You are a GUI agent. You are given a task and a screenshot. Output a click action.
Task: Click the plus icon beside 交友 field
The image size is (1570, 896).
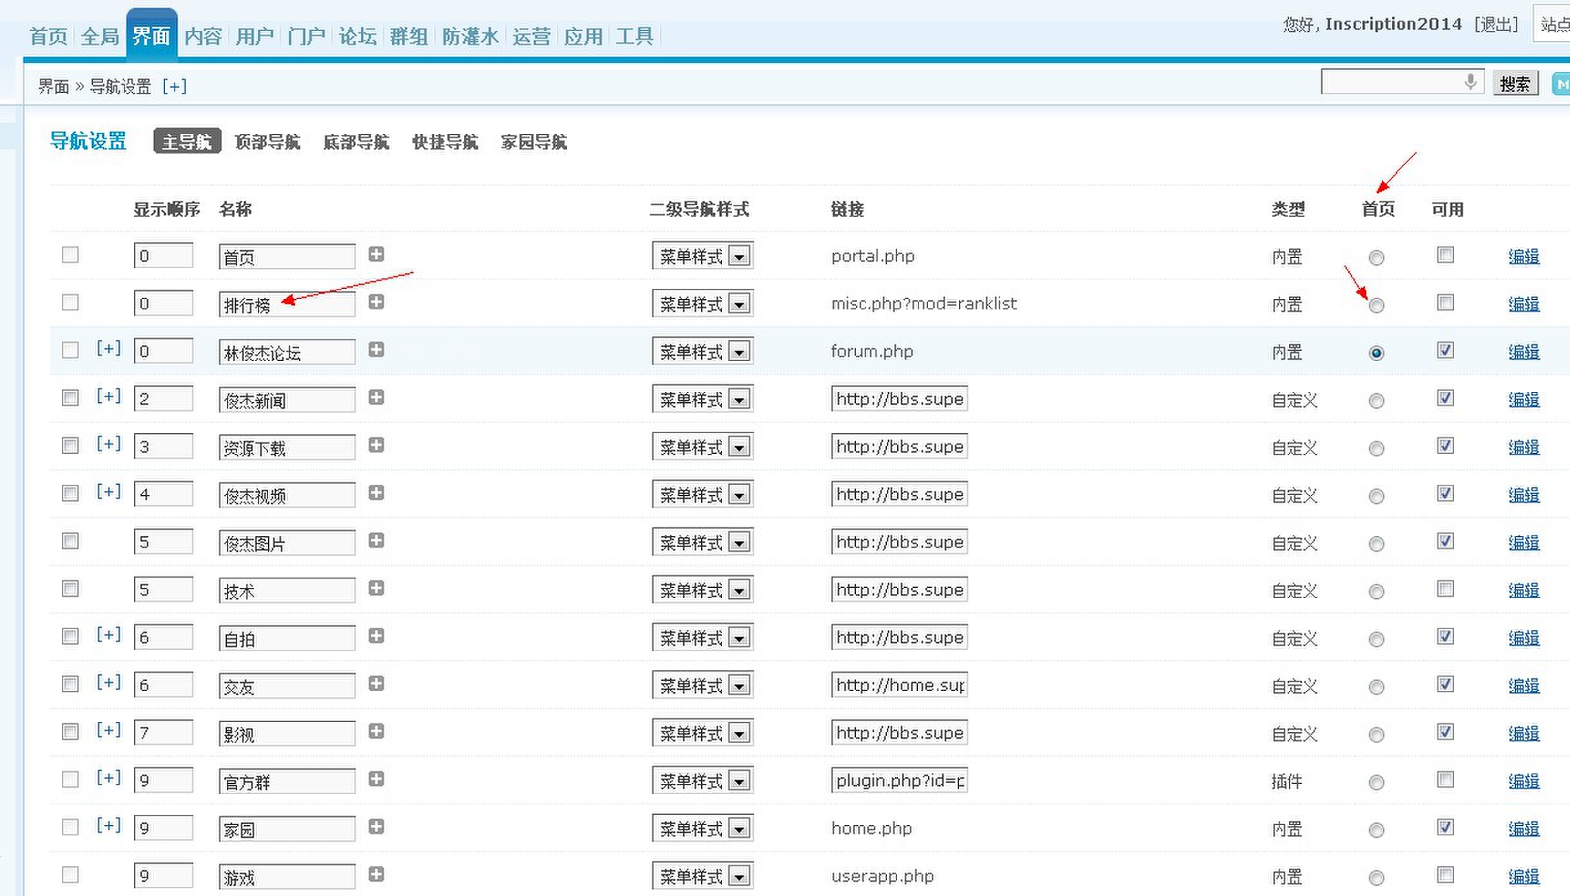(376, 683)
